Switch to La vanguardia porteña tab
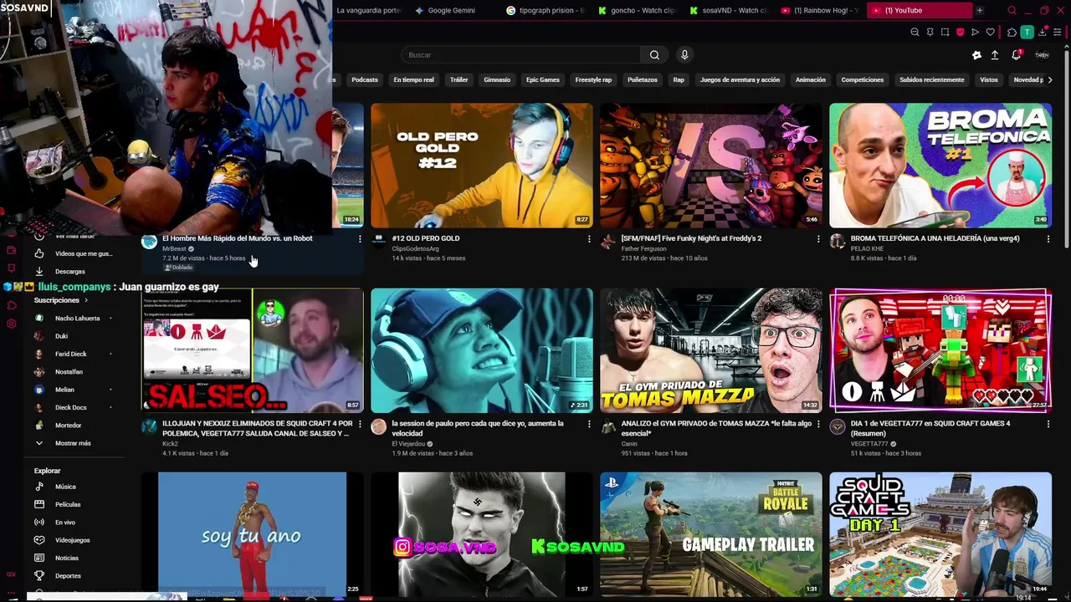Image resolution: width=1071 pixels, height=602 pixels. 368,11
